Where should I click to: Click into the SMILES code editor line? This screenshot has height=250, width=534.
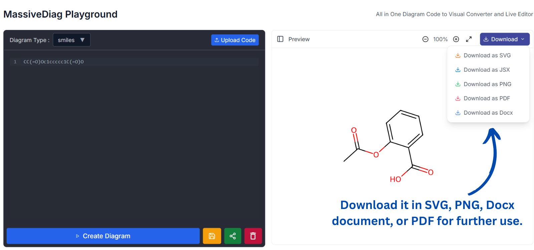click(x=133, y=62)
